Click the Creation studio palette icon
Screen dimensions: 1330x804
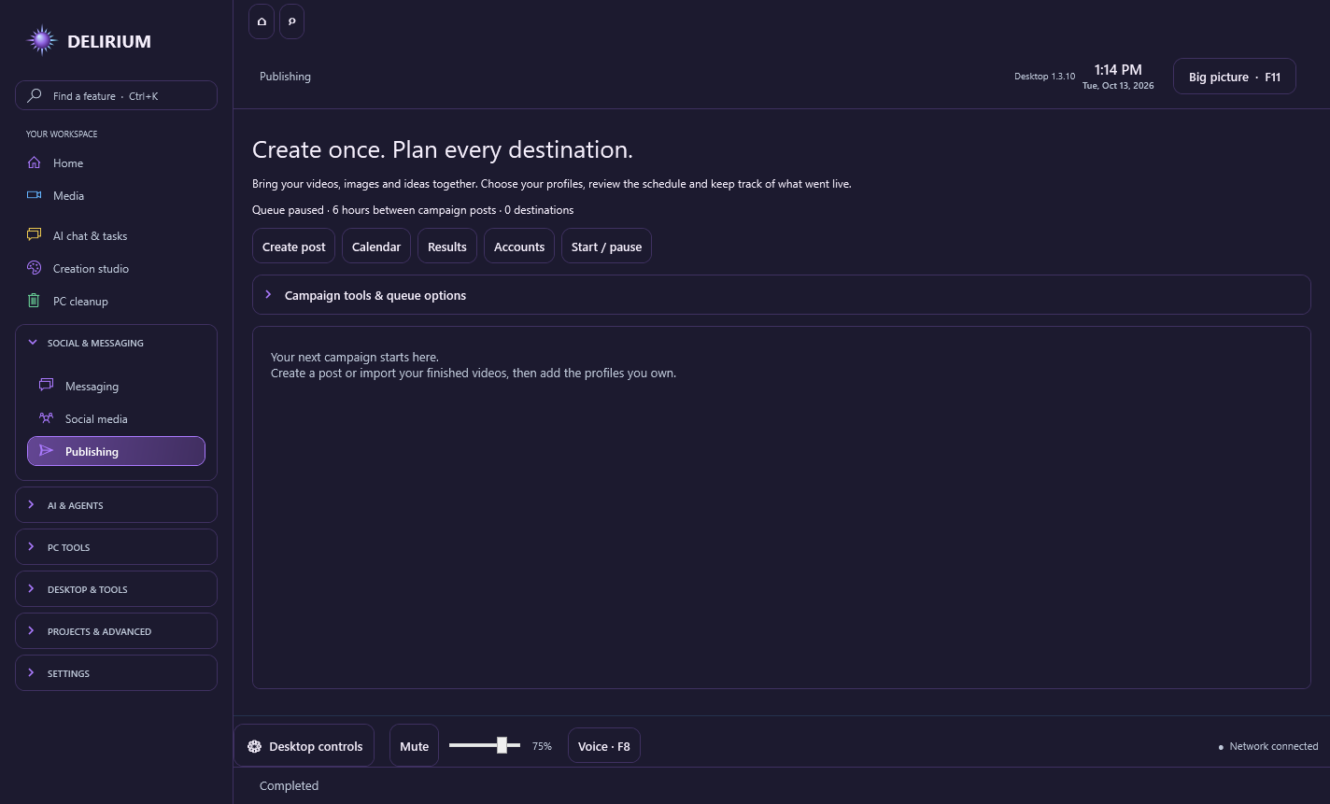pos(35,268)
